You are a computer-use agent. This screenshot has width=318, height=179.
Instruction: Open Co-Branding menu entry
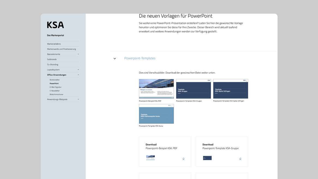(53, 65)
